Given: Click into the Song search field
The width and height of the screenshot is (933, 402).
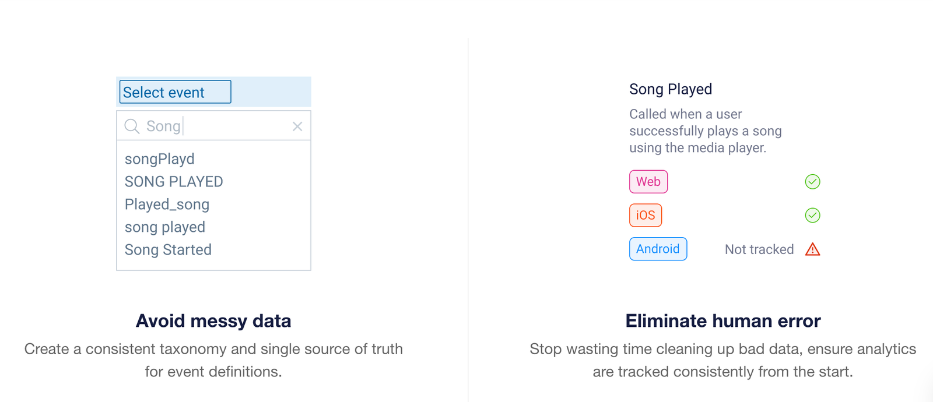Looking at the screenshot, I should [213, 126].
